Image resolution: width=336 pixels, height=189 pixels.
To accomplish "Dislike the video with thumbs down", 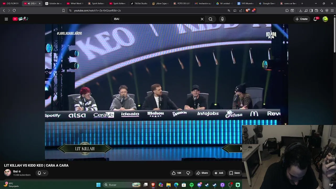I will coord(188,173).
